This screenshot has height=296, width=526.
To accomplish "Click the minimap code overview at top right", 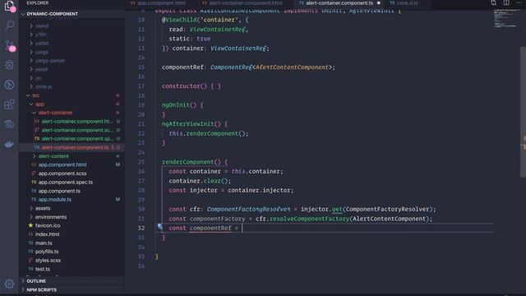I will tap(506, 18).
